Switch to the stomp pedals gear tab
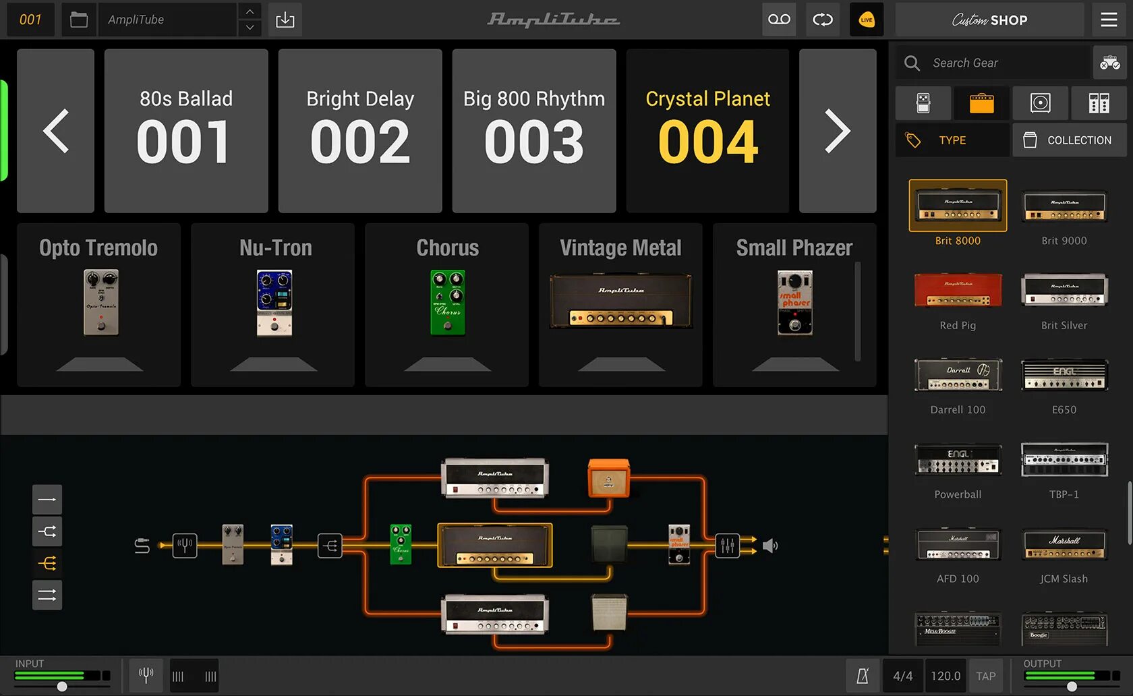 (x=923, y=103)
